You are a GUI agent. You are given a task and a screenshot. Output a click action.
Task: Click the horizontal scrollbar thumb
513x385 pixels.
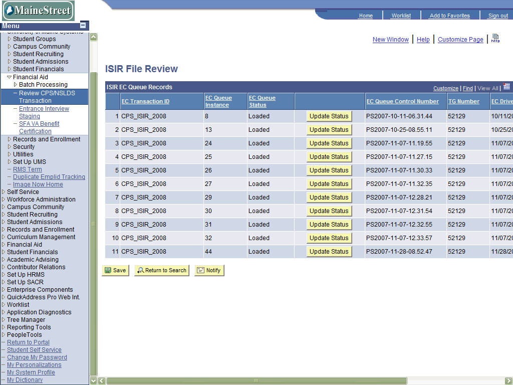click(256, 380)
